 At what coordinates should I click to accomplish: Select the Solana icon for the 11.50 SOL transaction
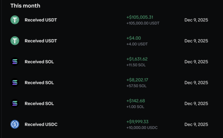(15, 62)
